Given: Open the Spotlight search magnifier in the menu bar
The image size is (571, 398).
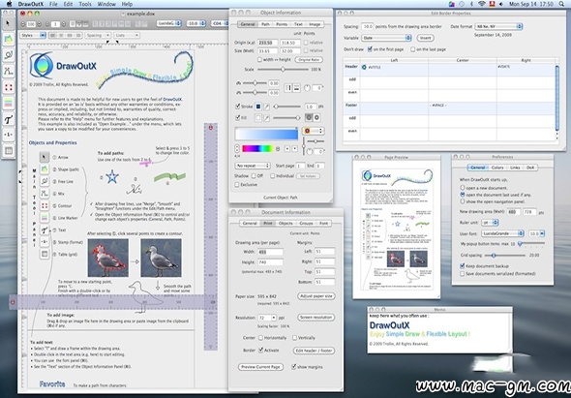Looking at the screenshot, I should point(561,4).
